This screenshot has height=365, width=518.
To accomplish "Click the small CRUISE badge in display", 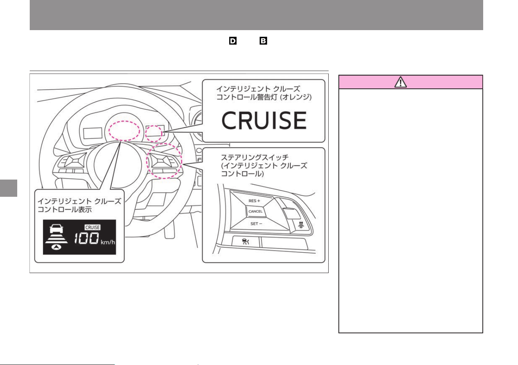I will (x=93, y=227).
